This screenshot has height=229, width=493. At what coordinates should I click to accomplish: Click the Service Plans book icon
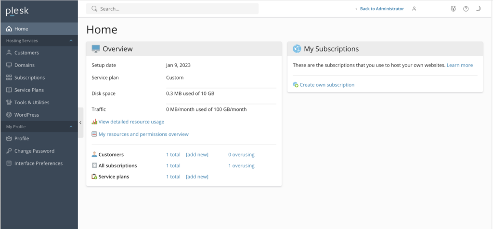(x=9, y=90)
